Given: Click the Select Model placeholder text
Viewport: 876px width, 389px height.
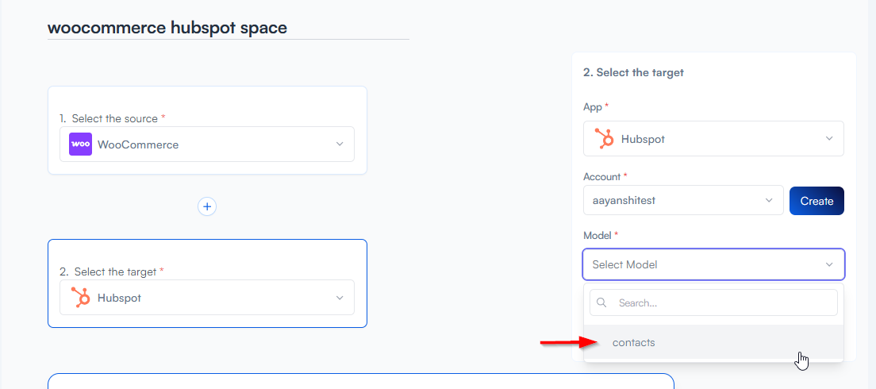Looking at the screenshot, I should click(x=624, y=264).
